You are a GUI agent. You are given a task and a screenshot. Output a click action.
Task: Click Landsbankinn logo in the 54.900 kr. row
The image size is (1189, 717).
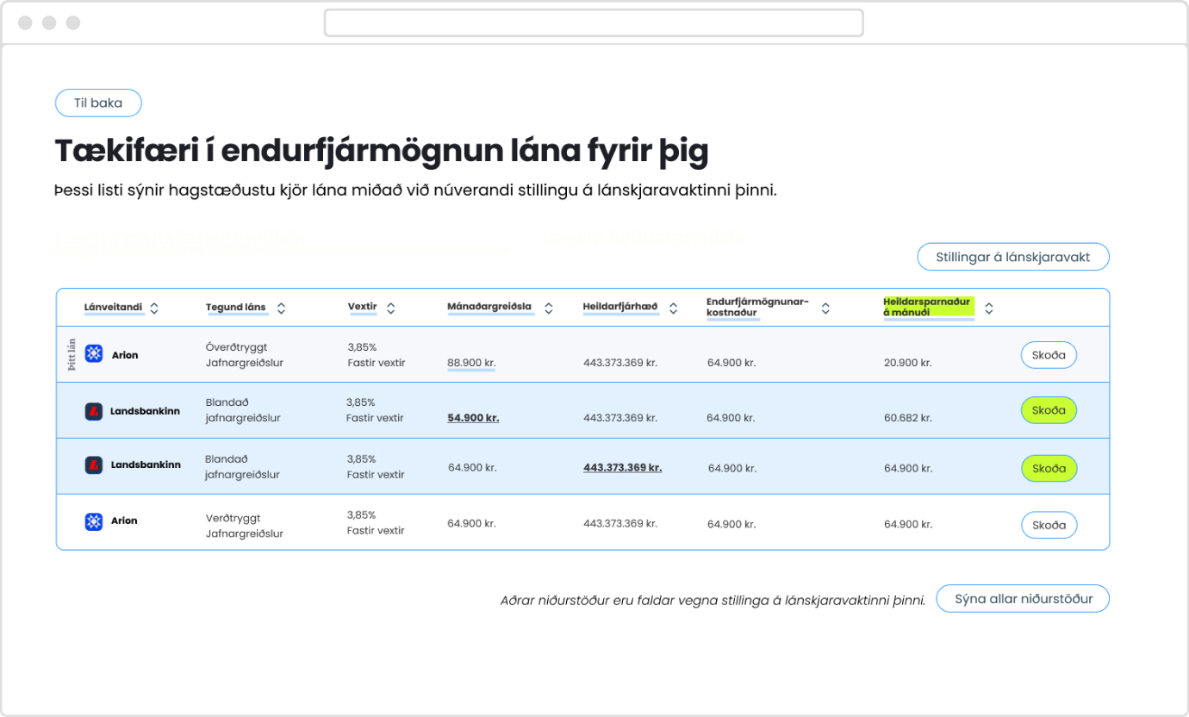tap(94, 411)
